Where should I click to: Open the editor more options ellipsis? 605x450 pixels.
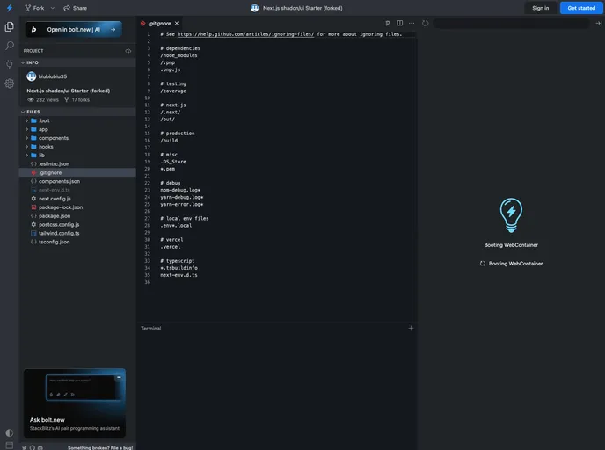412,23
